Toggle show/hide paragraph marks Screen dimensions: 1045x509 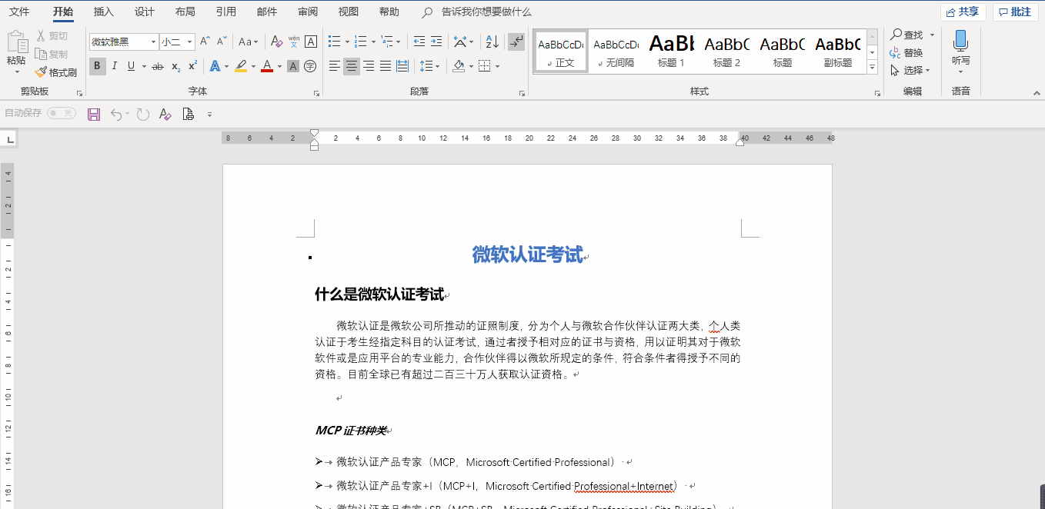click(516, 42)
